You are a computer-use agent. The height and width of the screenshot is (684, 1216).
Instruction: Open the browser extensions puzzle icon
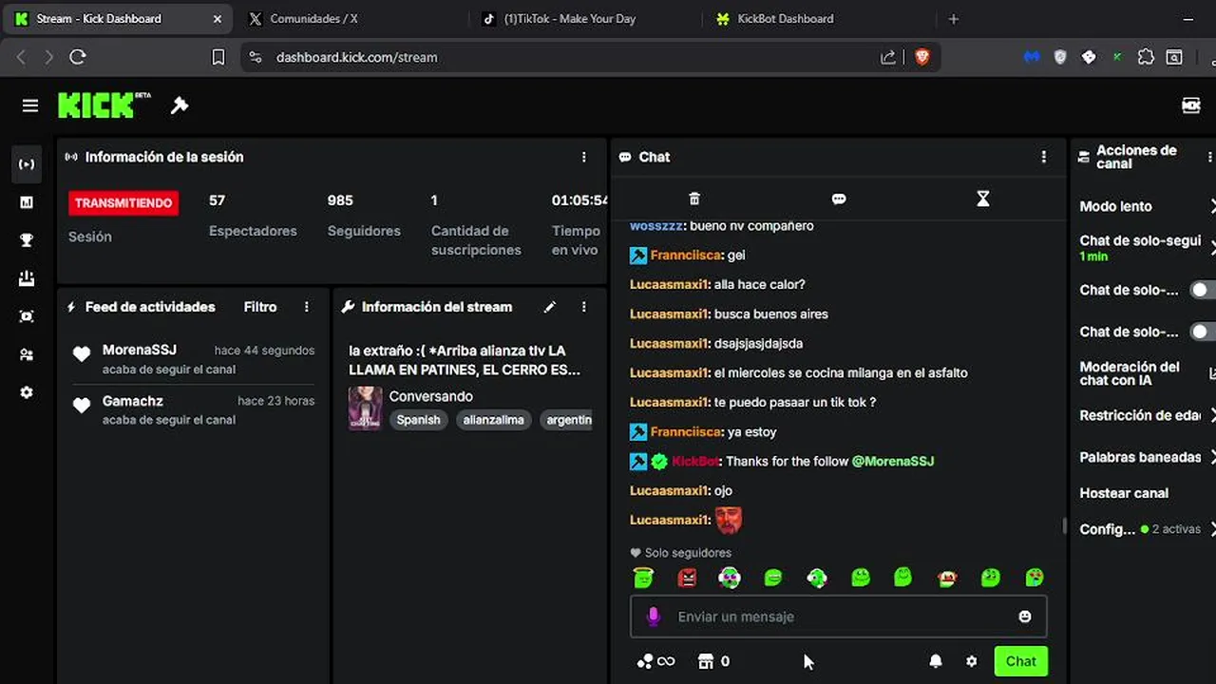point(1146,57)
